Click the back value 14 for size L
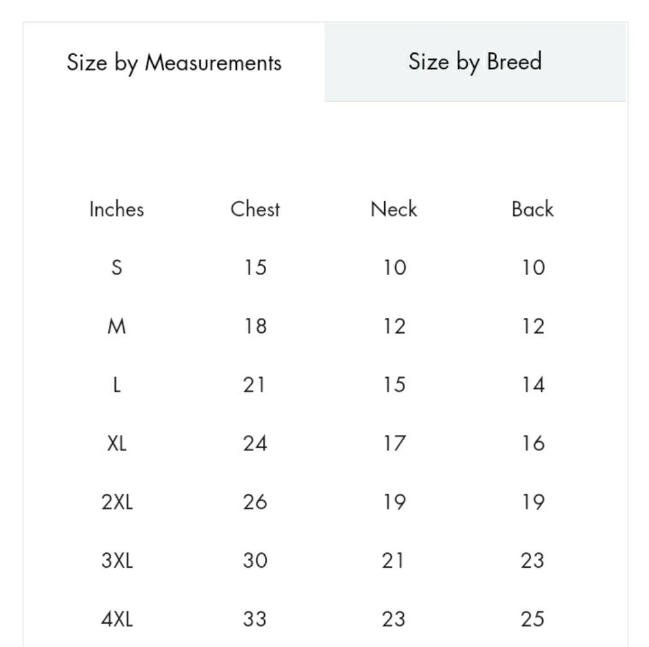This screenshot has height=647, width=649. pyautogui.click(x=533, y=385)
